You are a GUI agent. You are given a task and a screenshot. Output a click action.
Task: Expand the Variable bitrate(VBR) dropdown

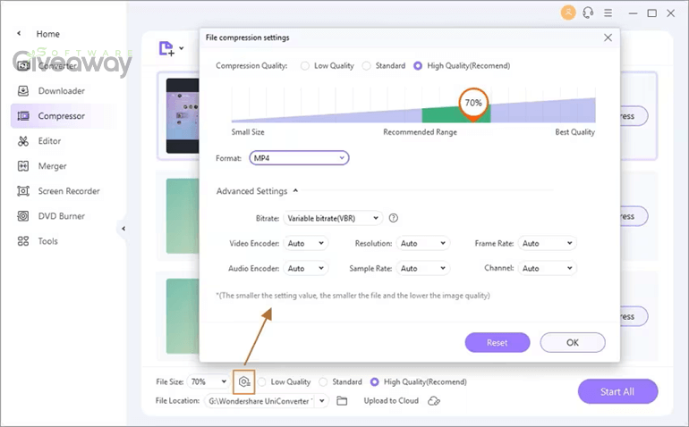(x=333, y=218)
